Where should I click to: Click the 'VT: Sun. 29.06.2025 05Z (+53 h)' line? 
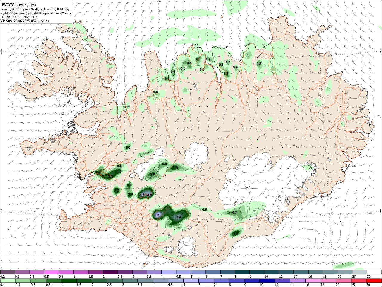click(24, 21)
